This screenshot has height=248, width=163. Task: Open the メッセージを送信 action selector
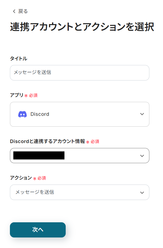click(80, 192)
